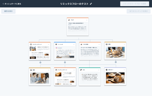Click the sliced bread thumbnail in ランディングページ card

58,74
